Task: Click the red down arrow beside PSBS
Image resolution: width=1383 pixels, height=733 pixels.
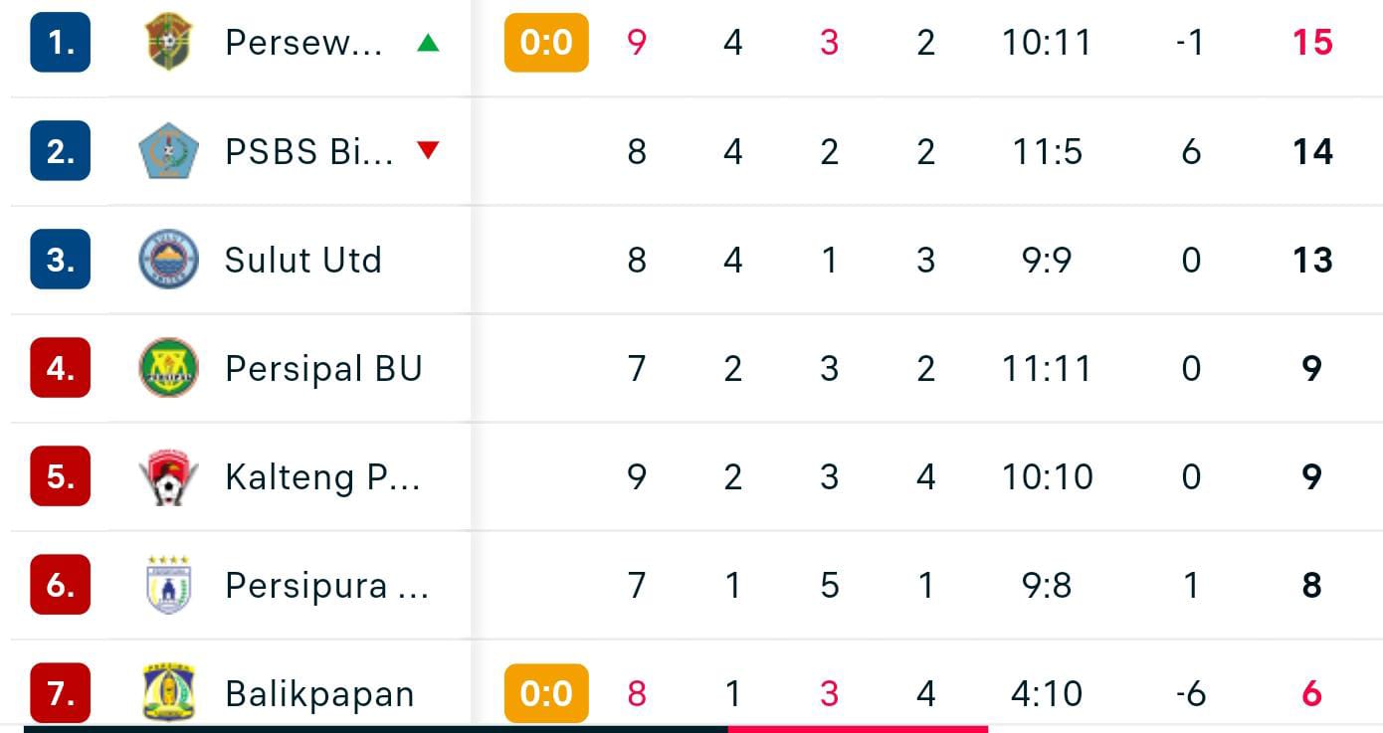Action: [428, 151]
